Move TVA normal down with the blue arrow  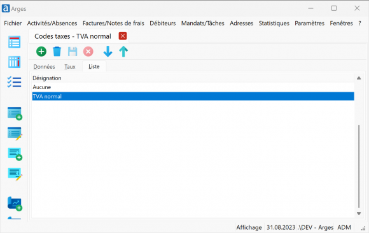click(108, 52)
